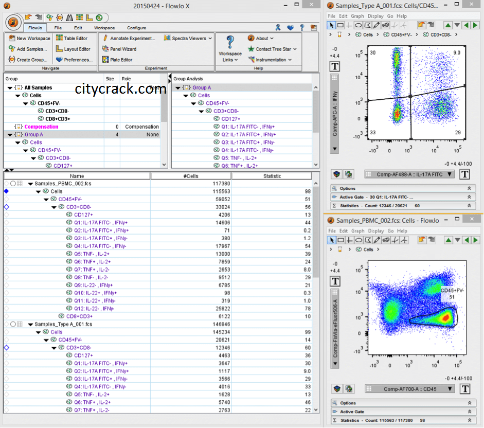Viewport: 484px width, 428px height.
Task: Collapse Group A in the Group panel
Action: coord(10,135)
